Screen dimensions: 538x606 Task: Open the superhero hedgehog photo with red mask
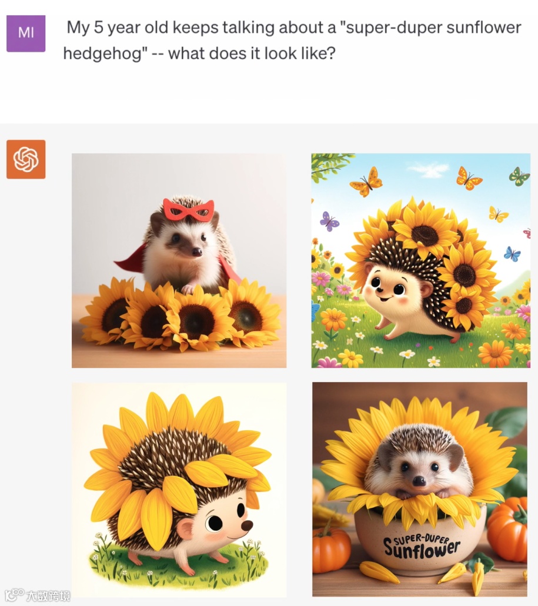click(179, 260)
